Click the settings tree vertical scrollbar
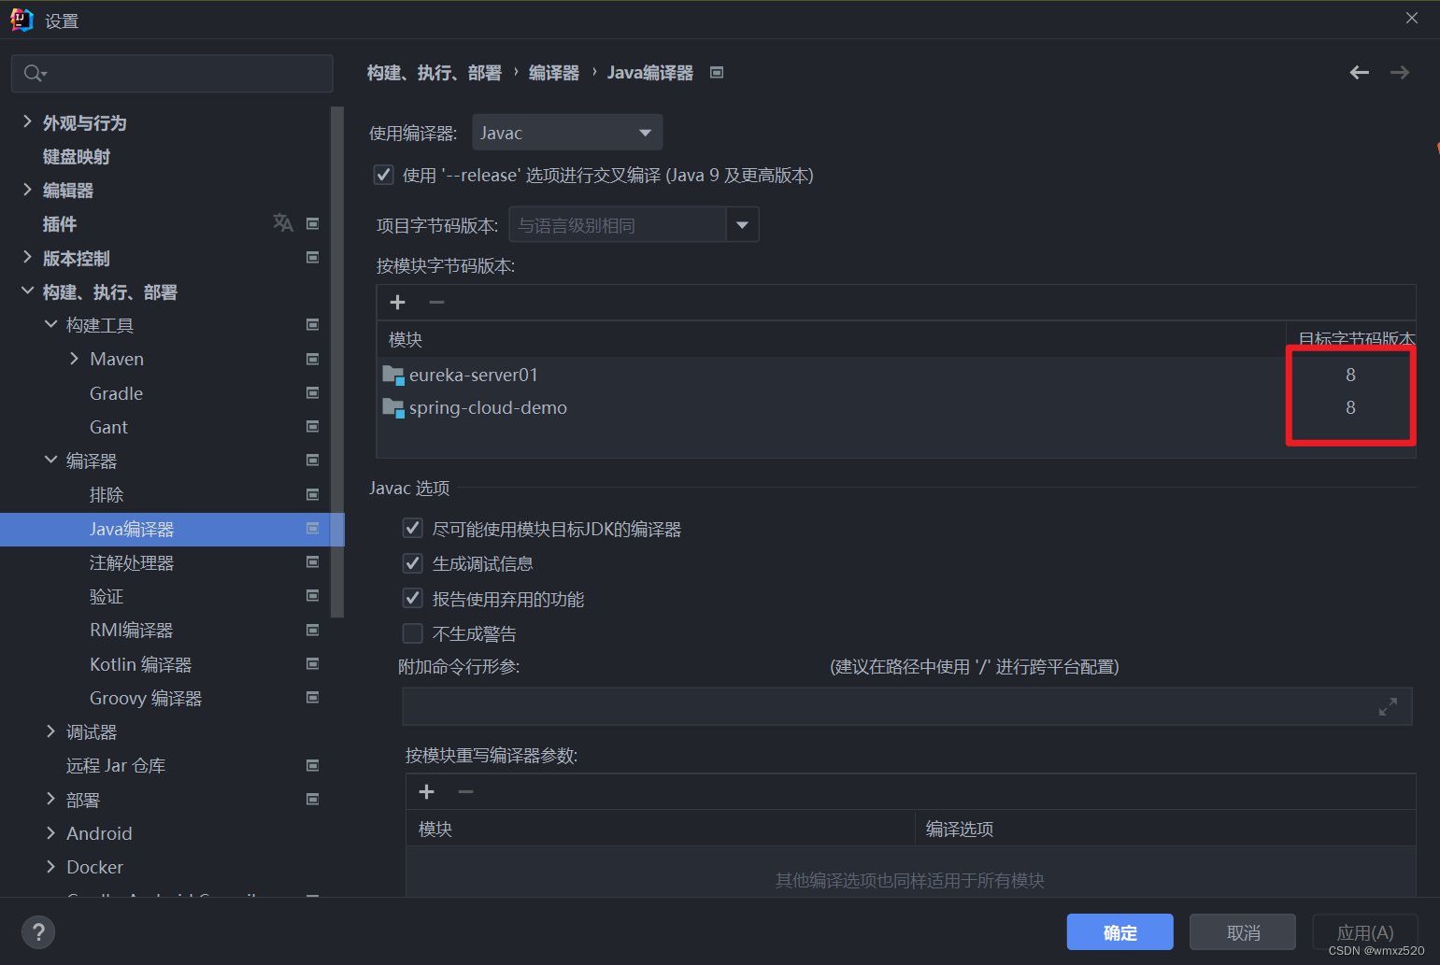This screenshot has height=965, width=1440. [x=337, y=362]
